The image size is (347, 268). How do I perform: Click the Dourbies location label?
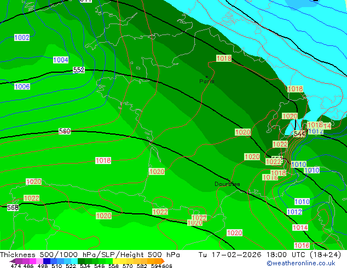click(227, 184)
